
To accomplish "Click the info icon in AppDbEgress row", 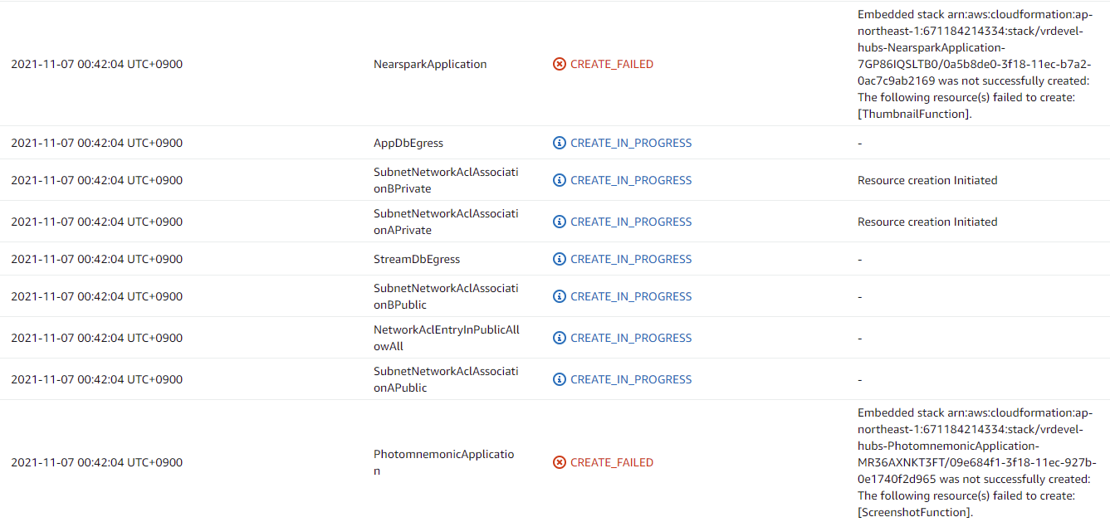I will pyautogui.click(x=560, y=143).
